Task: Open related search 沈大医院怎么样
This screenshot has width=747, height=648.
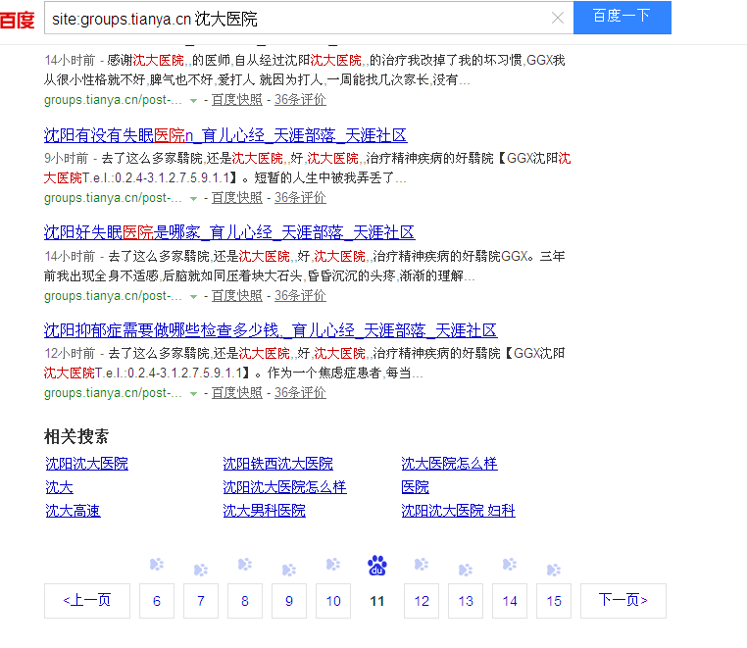Action: coord(449,464)
